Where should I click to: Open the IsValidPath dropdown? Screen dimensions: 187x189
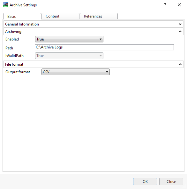pyautogui.click(x=69, y=56)
